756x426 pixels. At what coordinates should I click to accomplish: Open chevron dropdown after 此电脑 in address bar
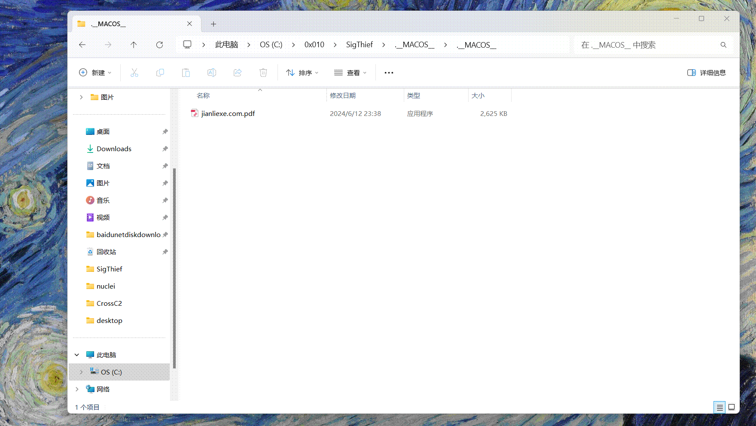pyautogui.click(x=249, y=45)
